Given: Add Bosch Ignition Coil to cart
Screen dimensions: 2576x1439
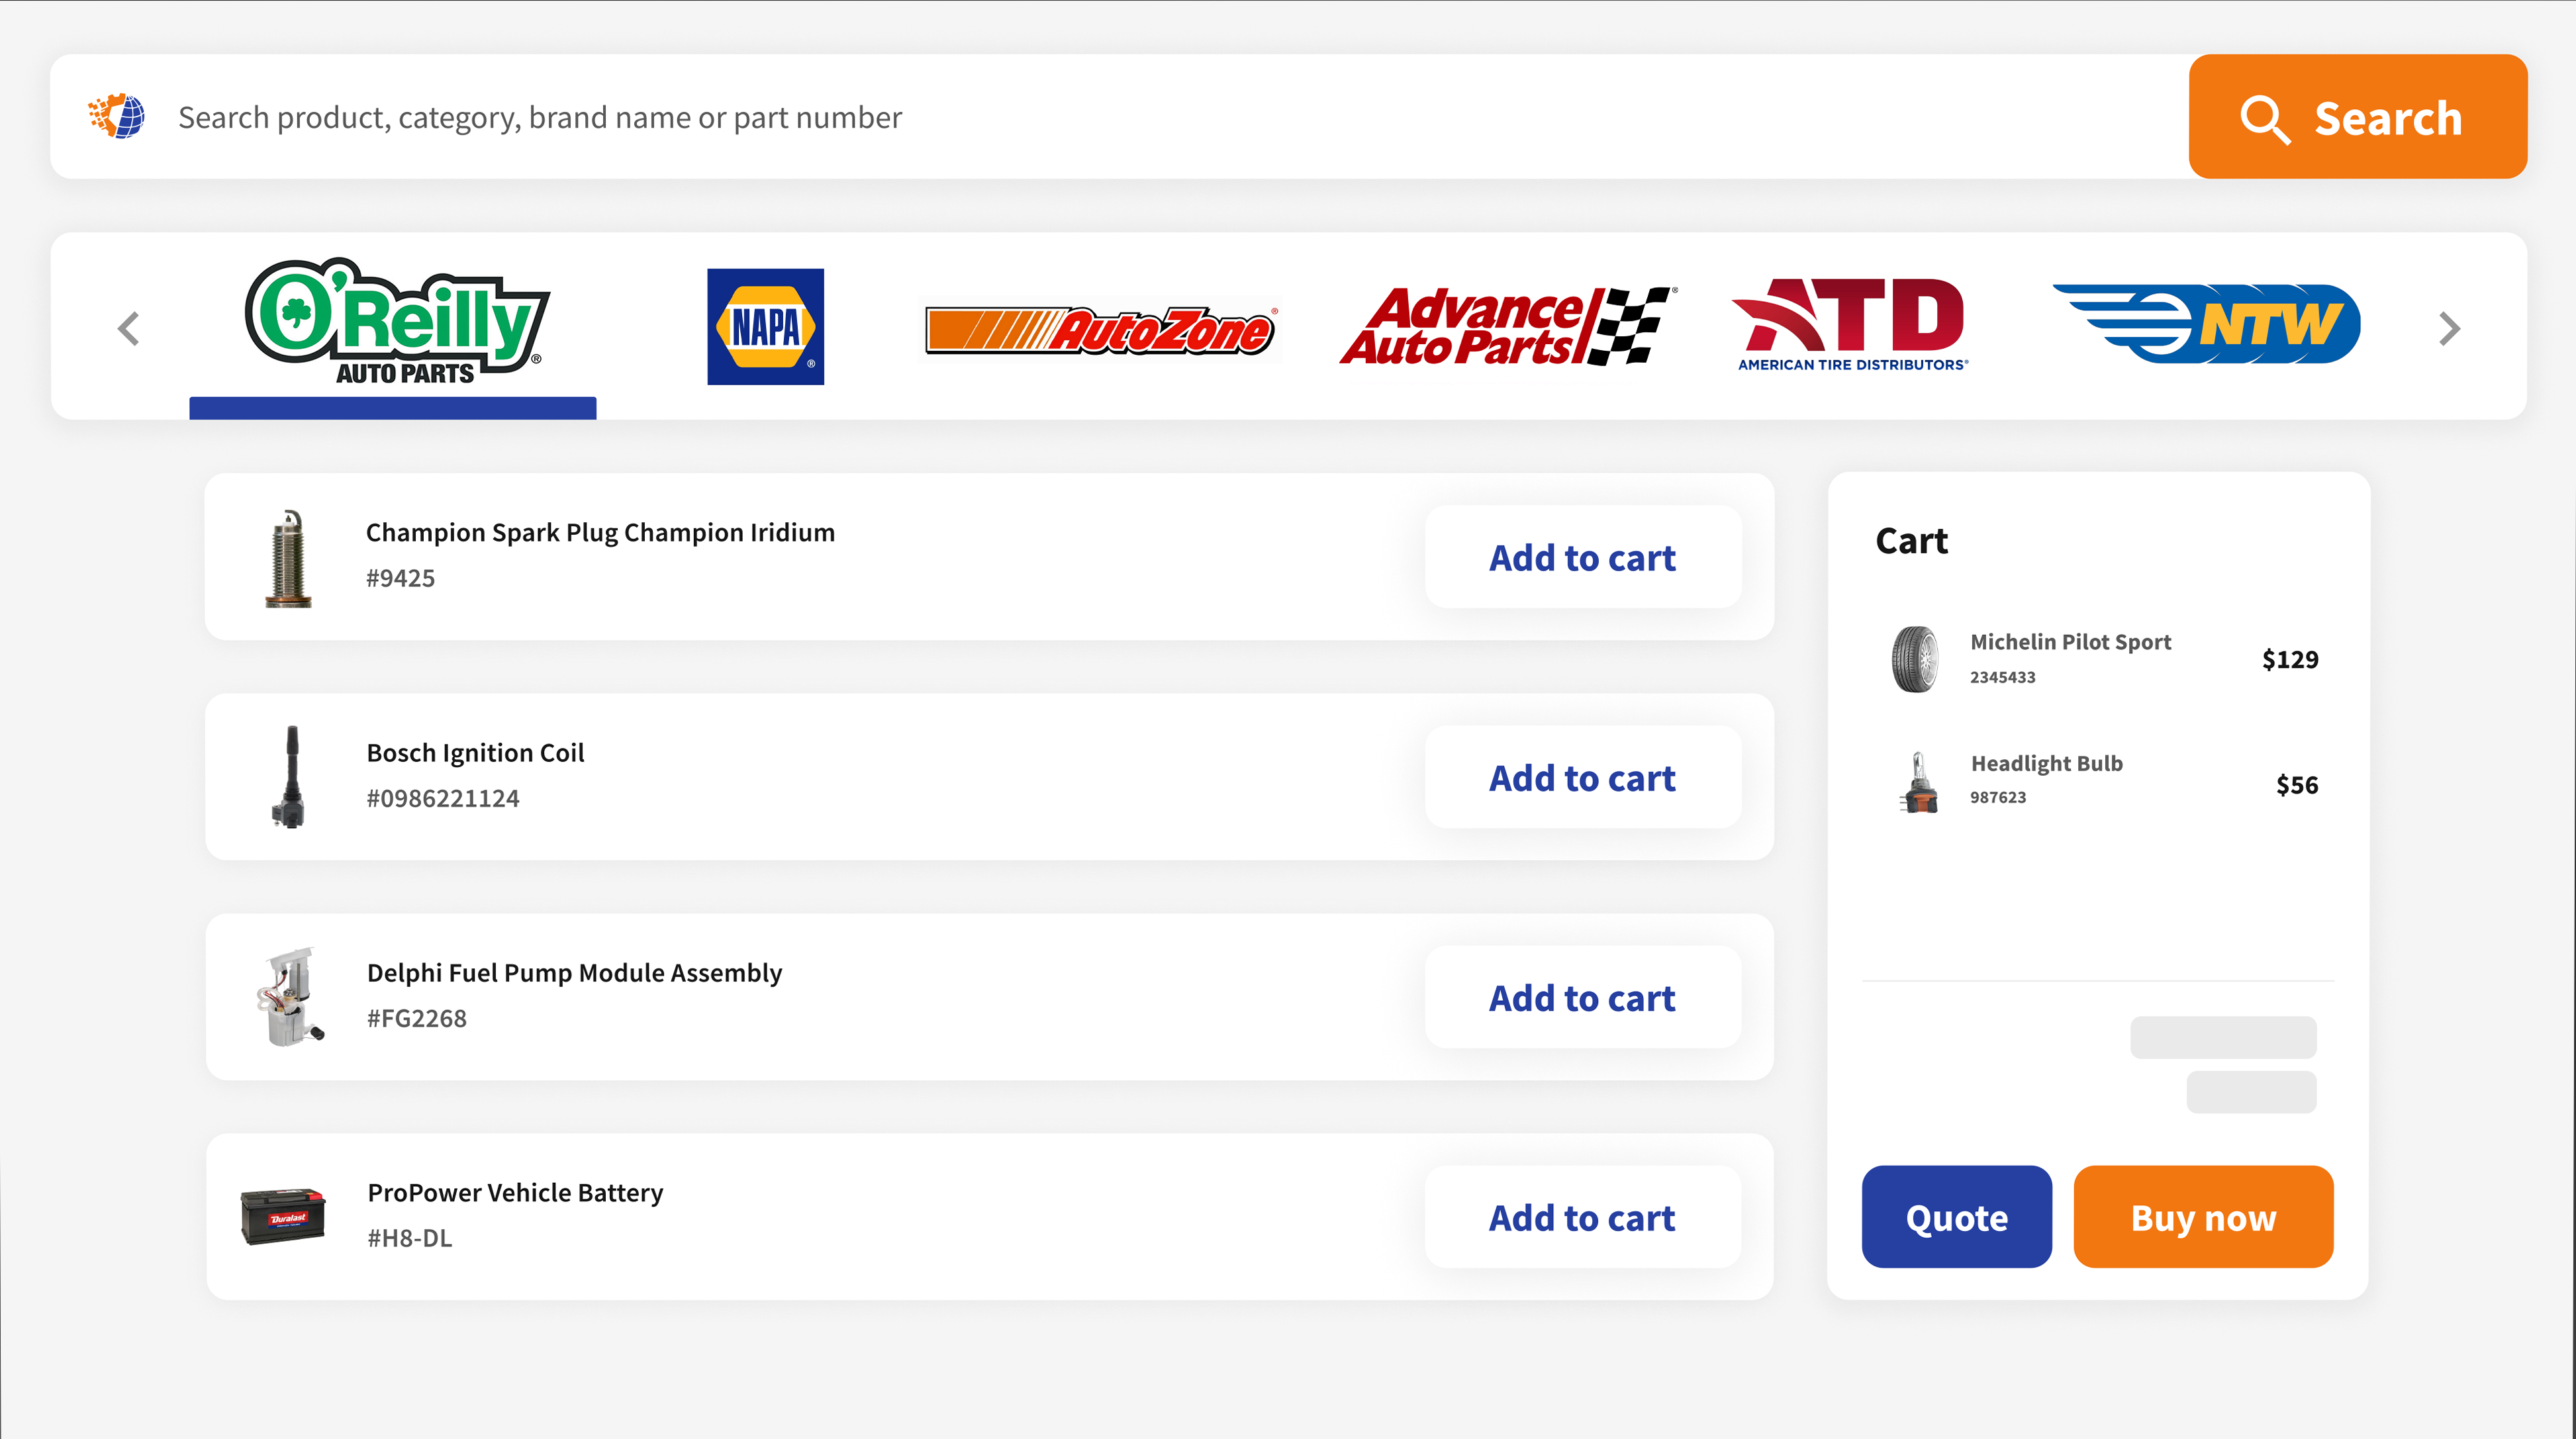Looking at the screenshot, I should pyautogui.click(x=1582, y=777).
